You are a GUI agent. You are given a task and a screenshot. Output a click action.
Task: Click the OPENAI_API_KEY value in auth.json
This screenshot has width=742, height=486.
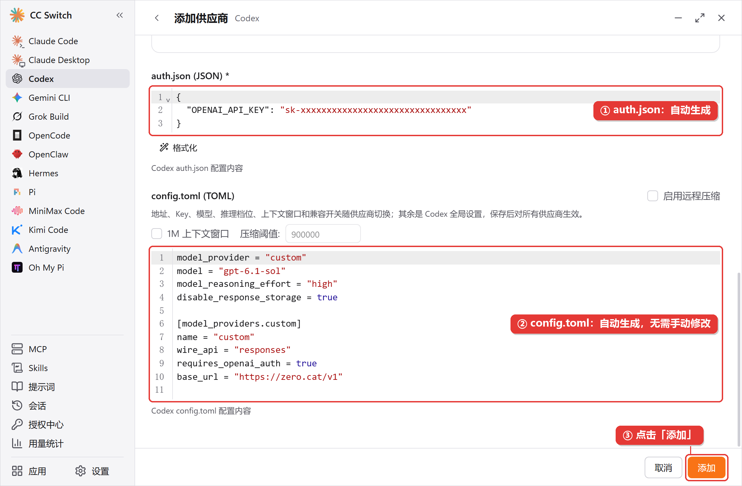pyautogui.click(x=376, y=110)
